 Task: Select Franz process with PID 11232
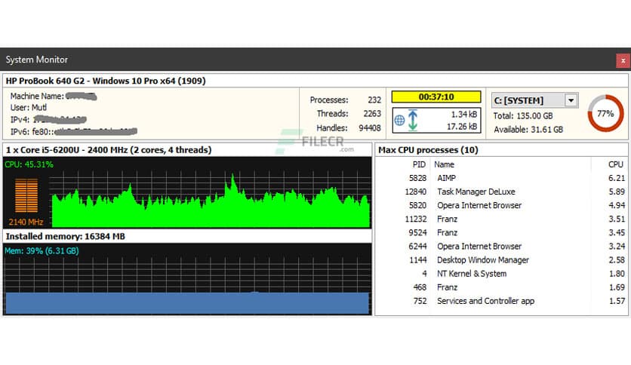coord(501,219)
